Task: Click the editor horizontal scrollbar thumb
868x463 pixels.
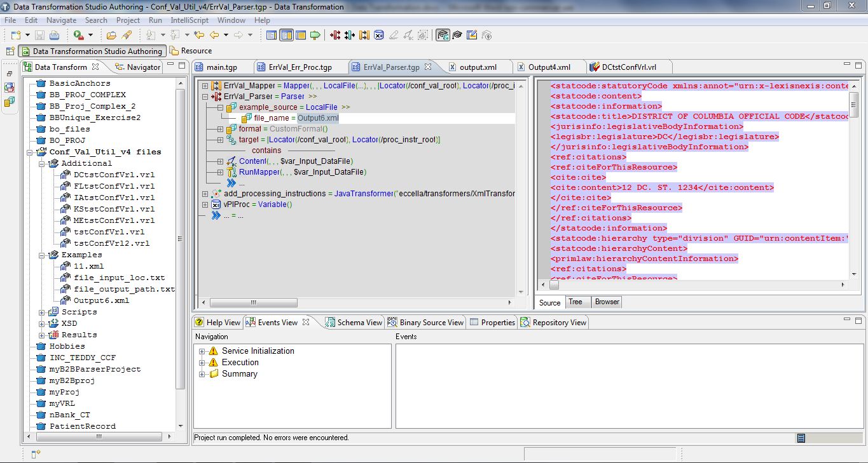Action: [x=253, y=303]
